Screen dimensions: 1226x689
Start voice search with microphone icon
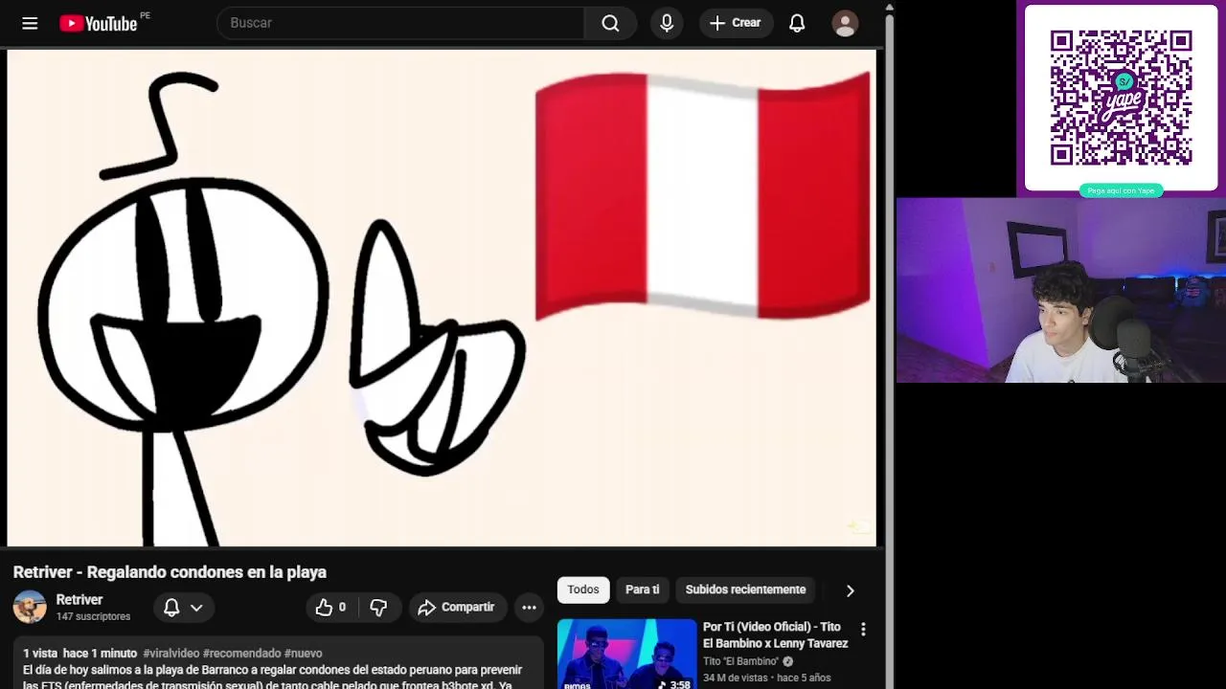click(667, 23)
